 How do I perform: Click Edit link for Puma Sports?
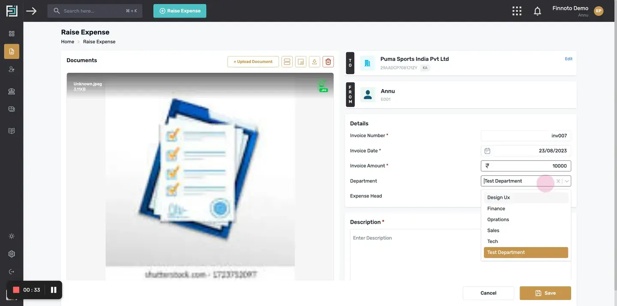click(x=569, y=59)
